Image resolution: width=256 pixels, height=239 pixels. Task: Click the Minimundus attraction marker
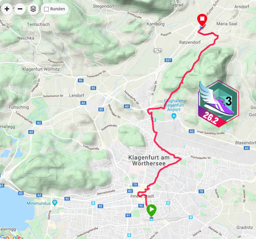click(x=55, y=203)
